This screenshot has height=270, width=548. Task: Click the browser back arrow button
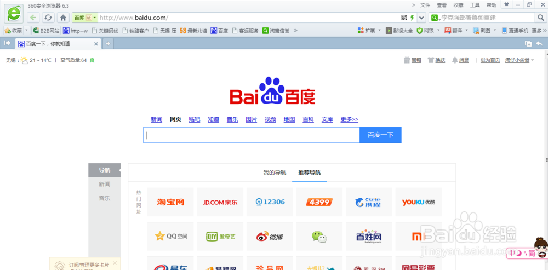(33, 18)
